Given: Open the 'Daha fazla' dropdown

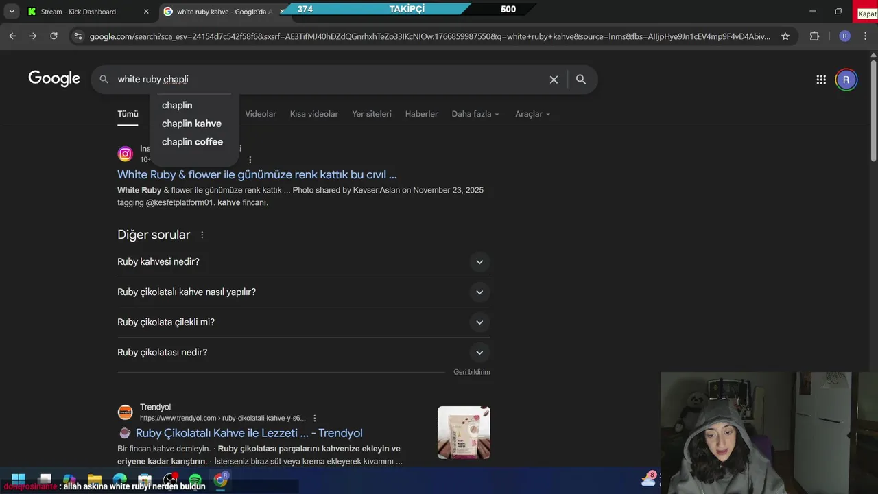Looking at the screenshot, I should click(x=475, y=114).
